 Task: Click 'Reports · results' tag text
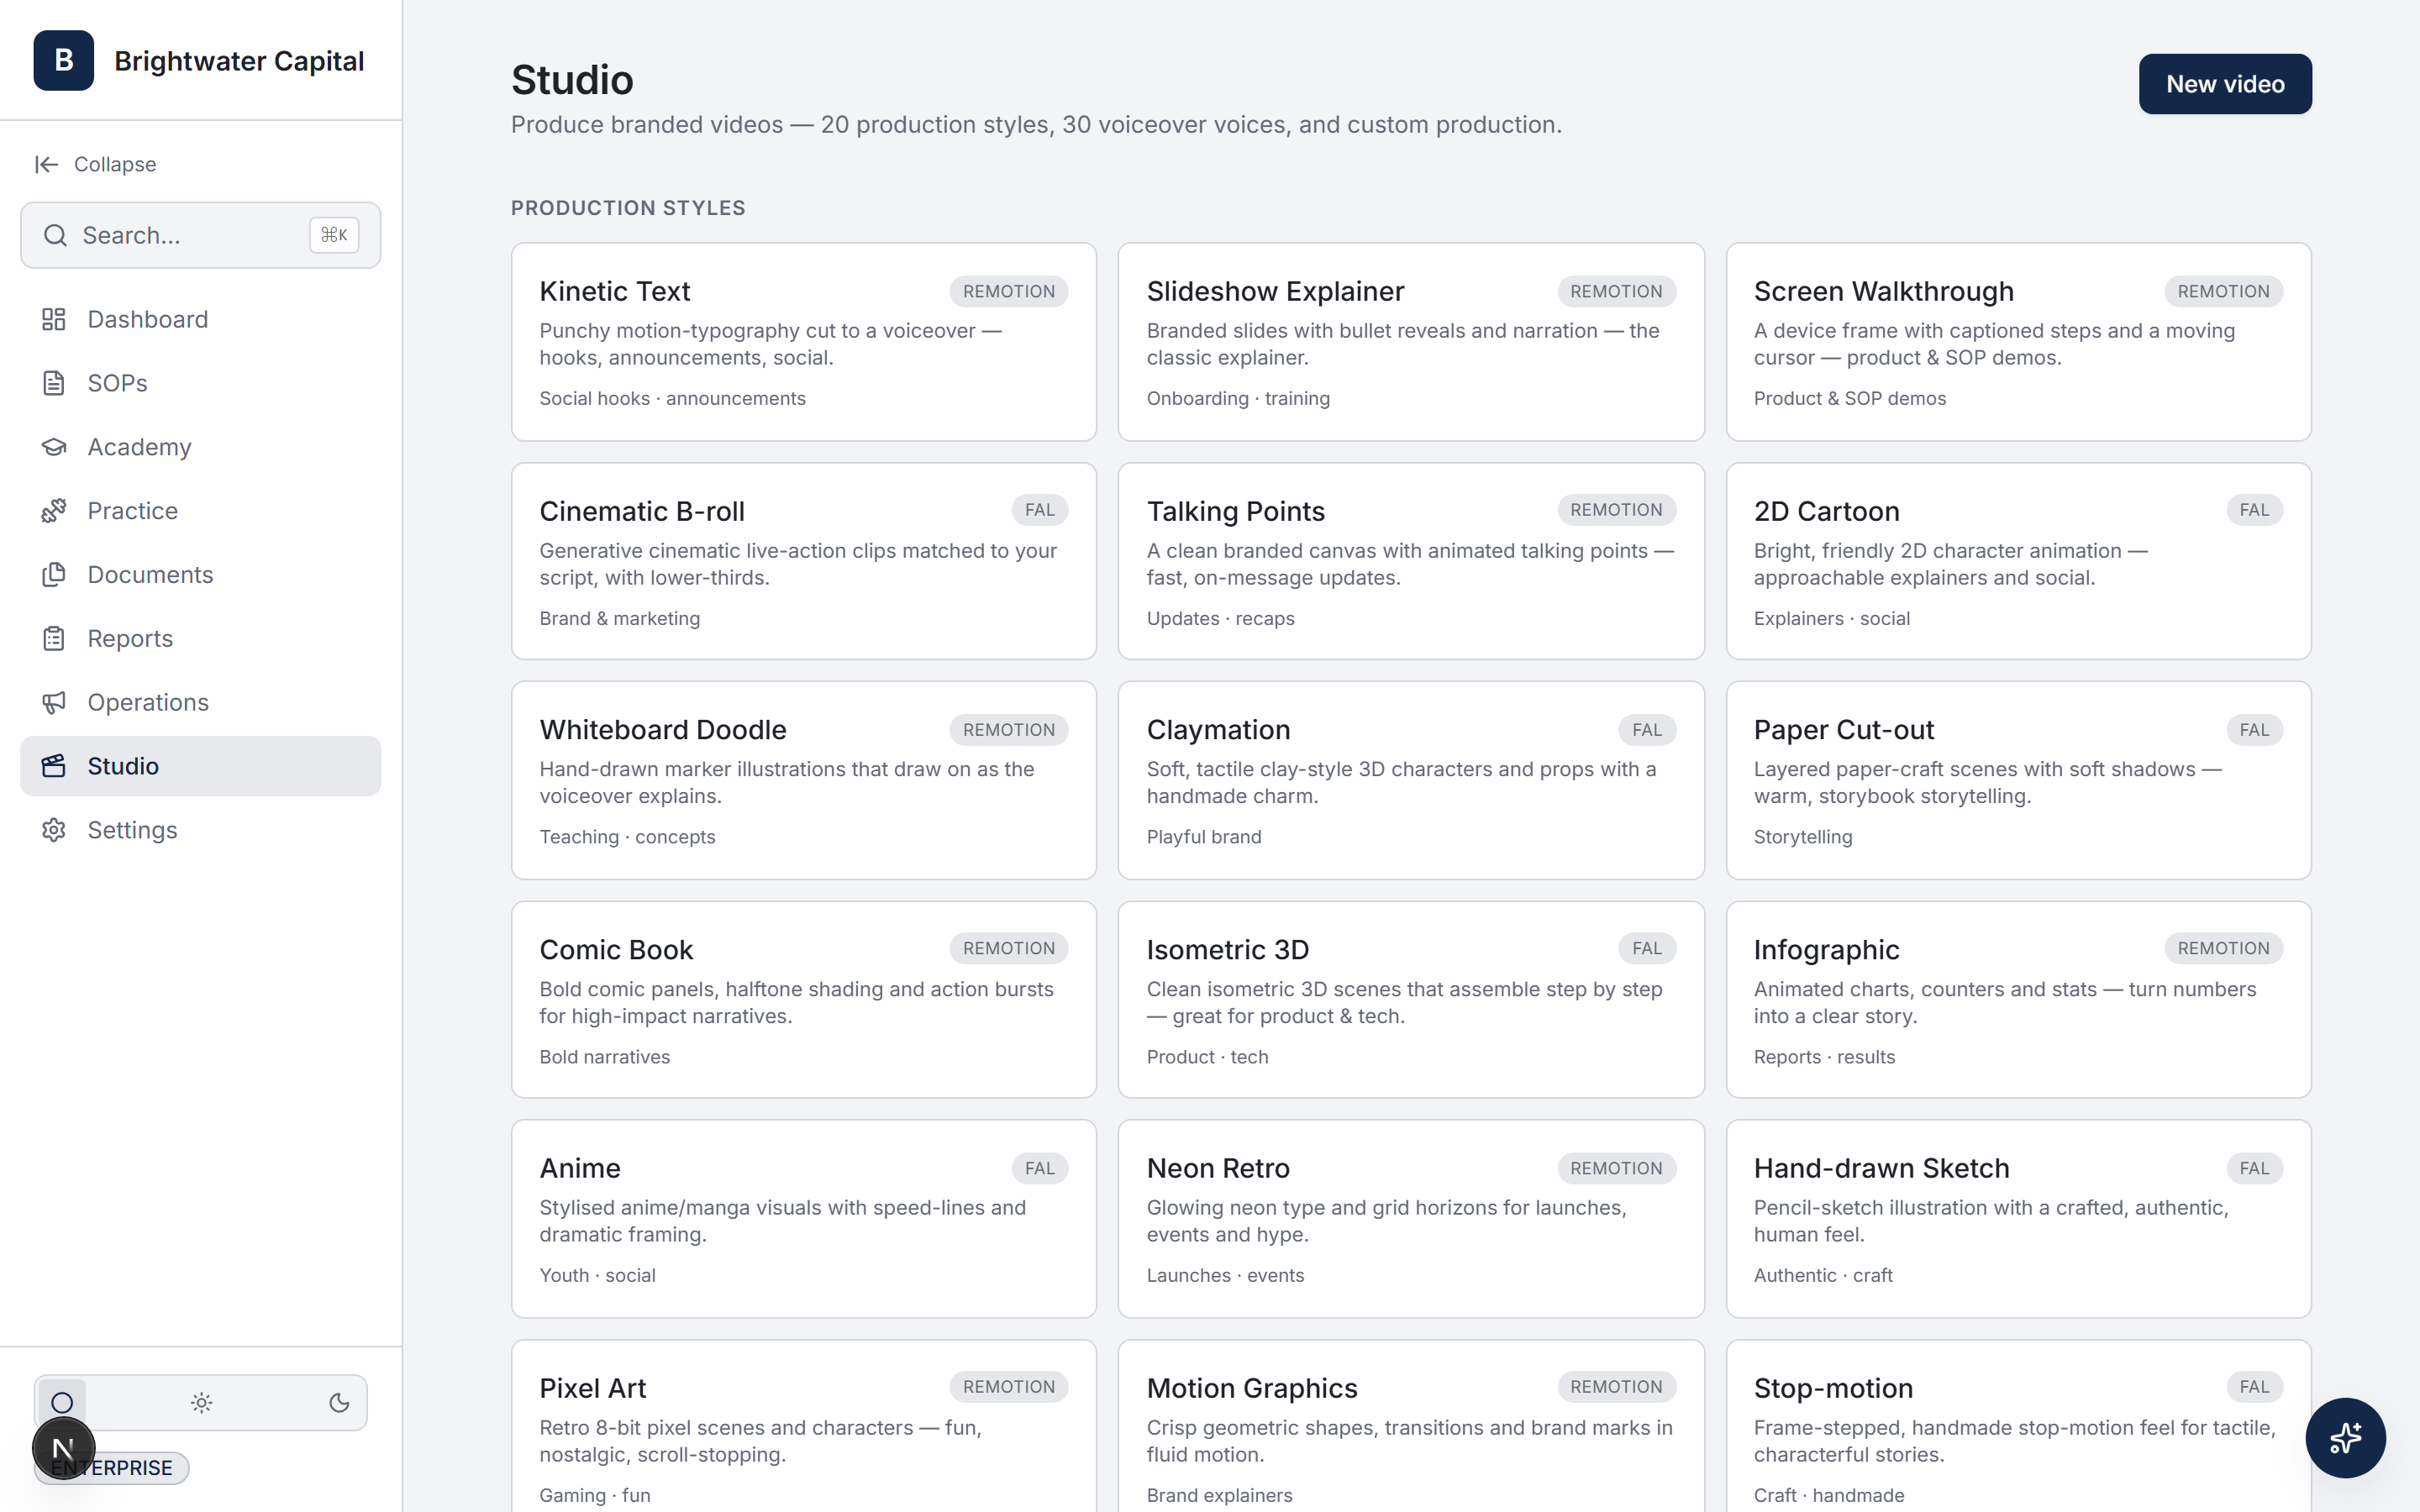1824,1057
